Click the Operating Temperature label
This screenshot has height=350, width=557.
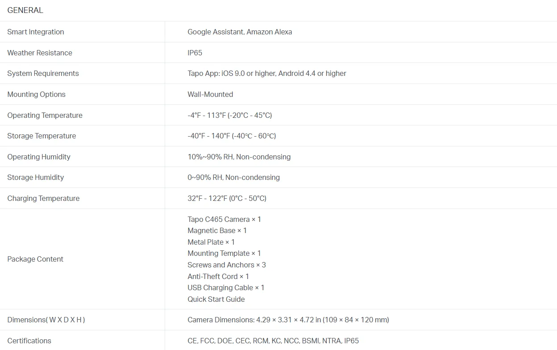45,115
